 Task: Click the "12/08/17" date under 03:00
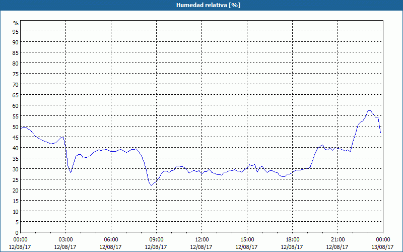65,247
